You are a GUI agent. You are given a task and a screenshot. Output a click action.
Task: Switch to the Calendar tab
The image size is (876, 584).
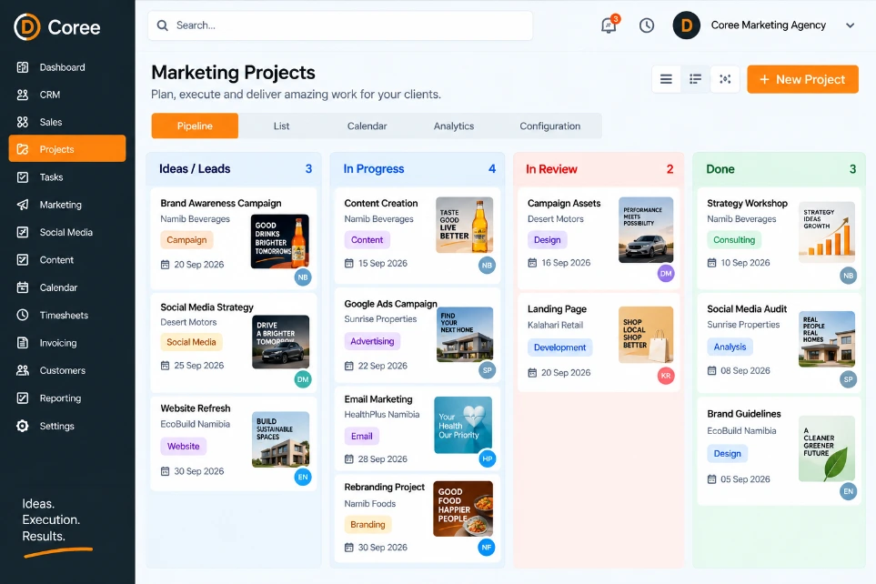pyautogui.click(x=368, y=126)
